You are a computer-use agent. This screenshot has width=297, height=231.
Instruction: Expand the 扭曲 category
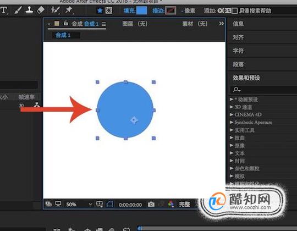(x=232, y=137)
